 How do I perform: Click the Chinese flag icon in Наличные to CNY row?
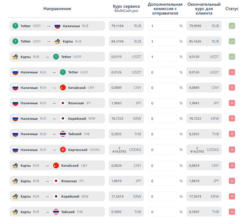63,88
